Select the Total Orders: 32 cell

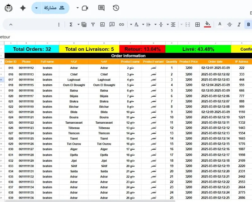[x=32, y=49]
